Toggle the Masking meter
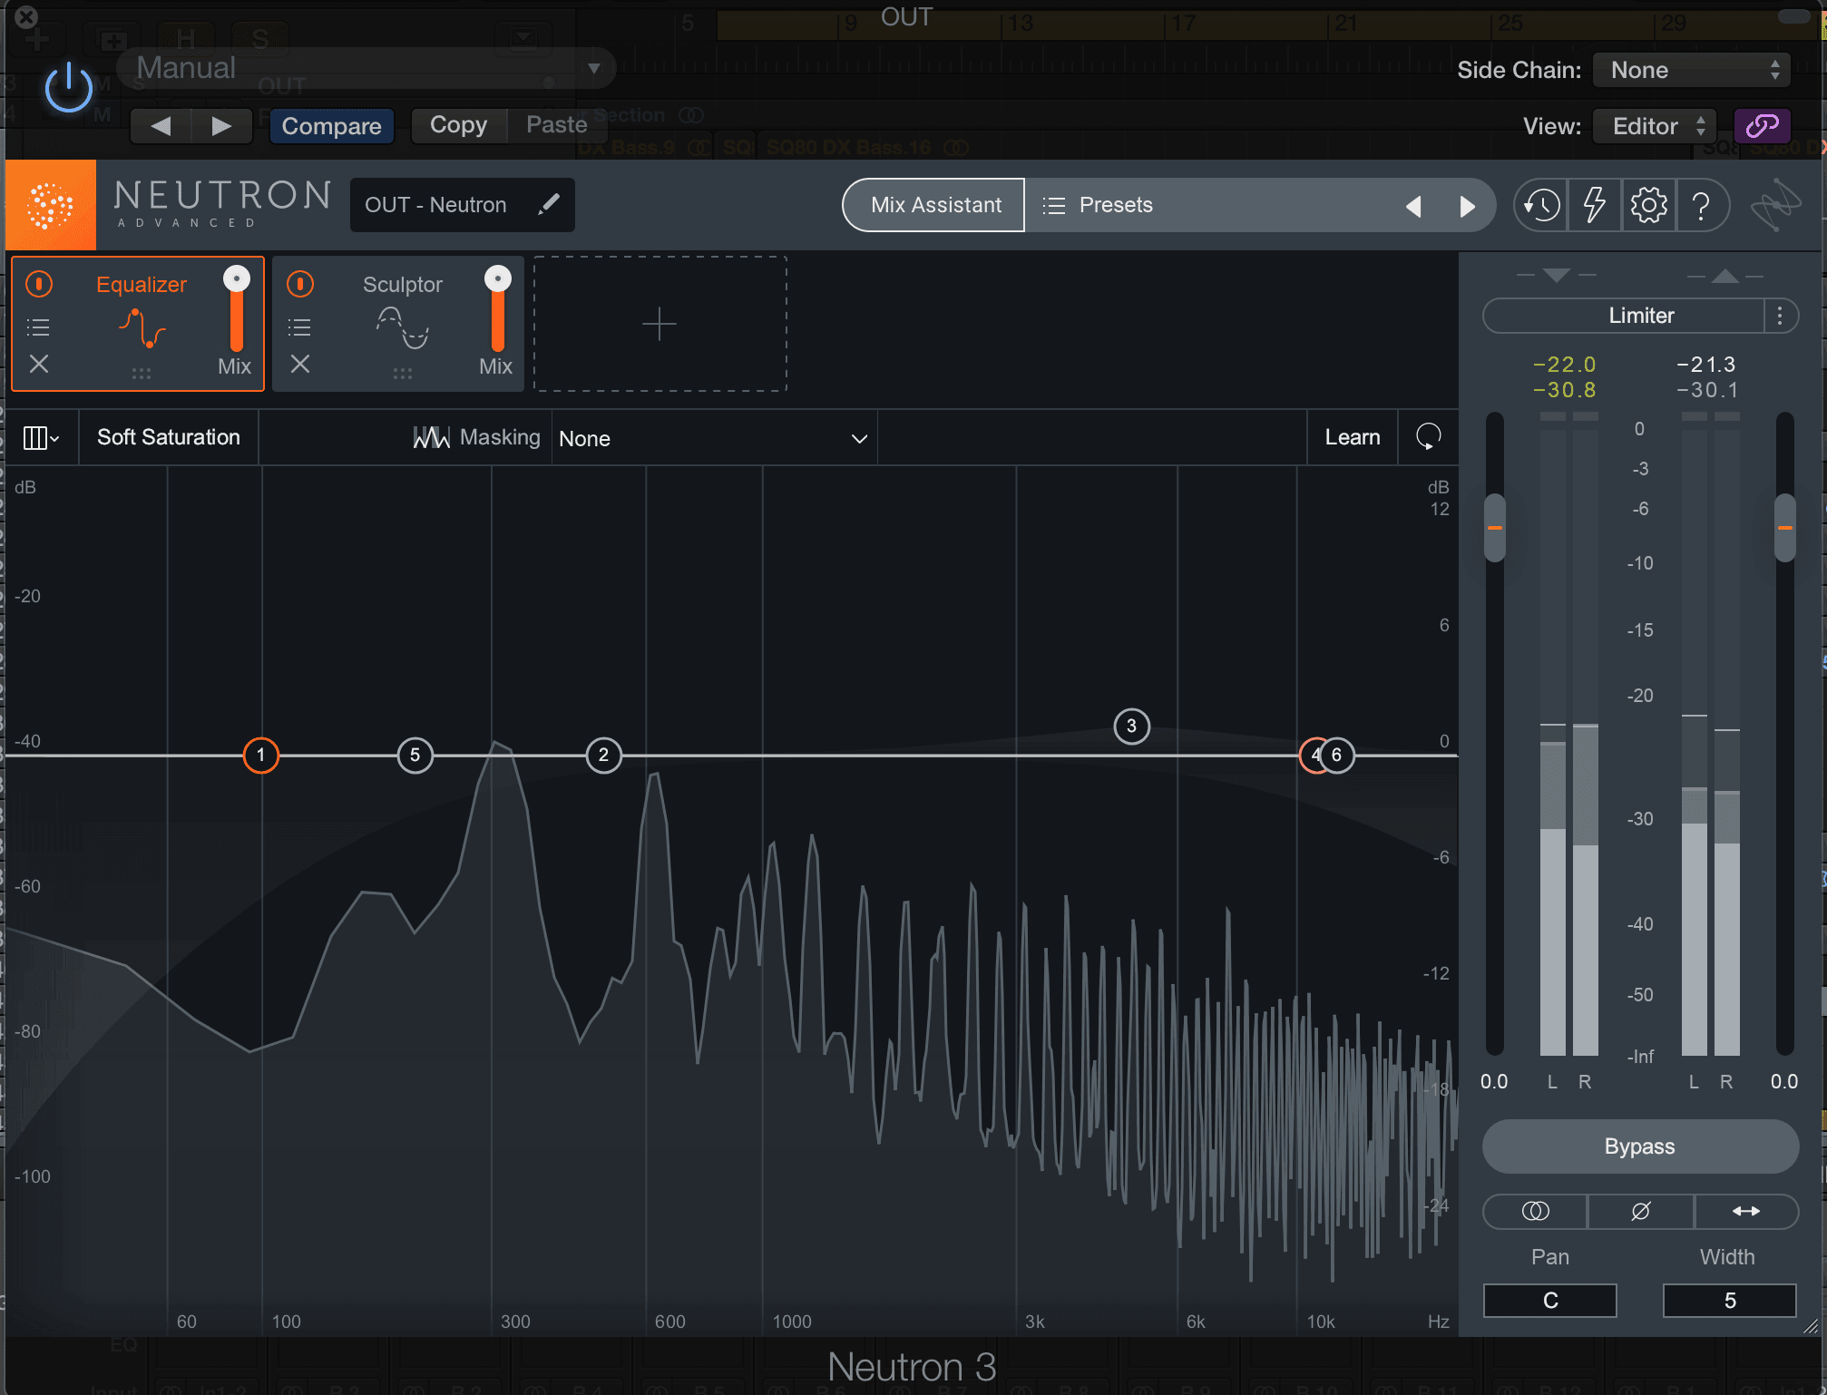Screen dimensions: 1827x1395 coord(475,437)
